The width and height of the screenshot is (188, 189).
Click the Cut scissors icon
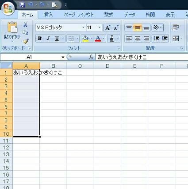(x=25, y=24)
